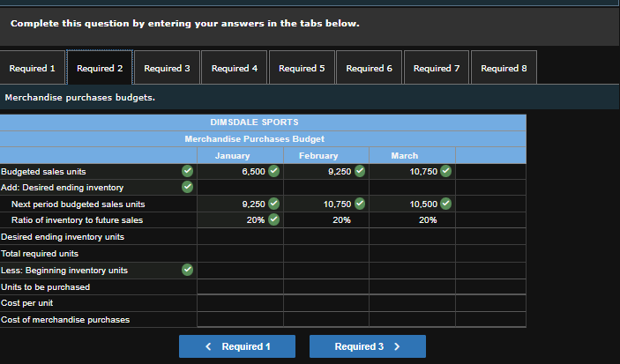This screenshot has height=364, width=620.
Task: Click the check mark next to February 10,750 next-period
Action: (x=360, y=204)
